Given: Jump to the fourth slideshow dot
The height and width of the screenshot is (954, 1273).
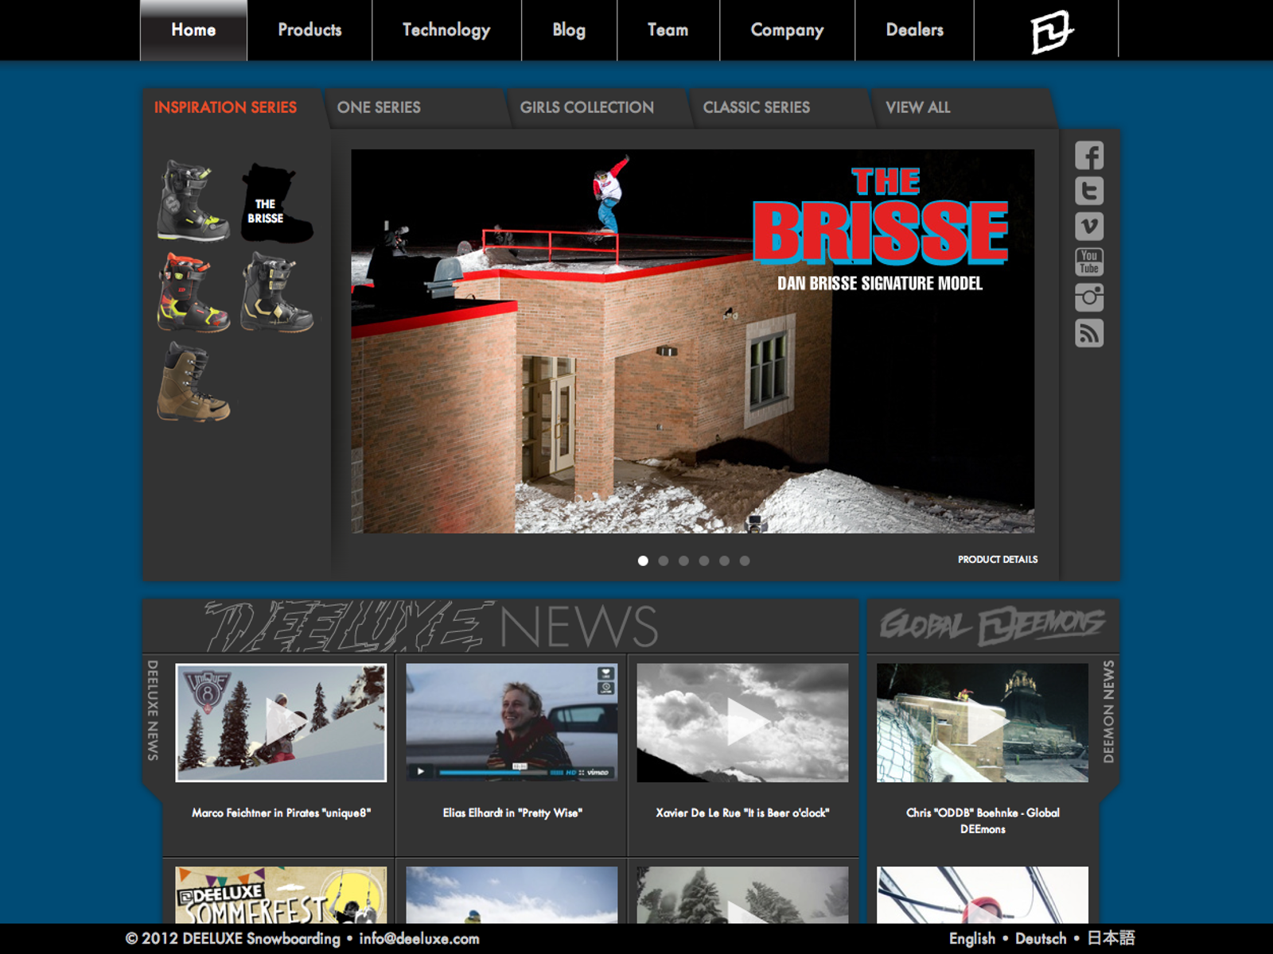Looking at the screenshot, I should [704, 560].
